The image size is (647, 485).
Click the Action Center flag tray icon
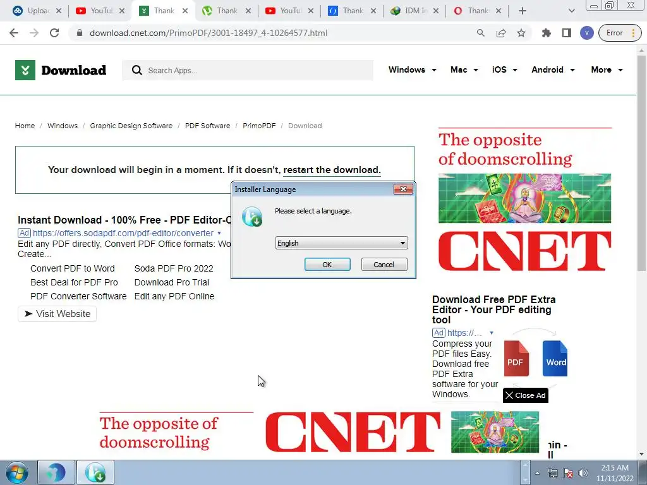[x=568, y=473]
